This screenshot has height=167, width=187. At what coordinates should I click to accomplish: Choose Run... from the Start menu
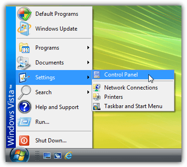pyautogui.click(x=54, y=122)
